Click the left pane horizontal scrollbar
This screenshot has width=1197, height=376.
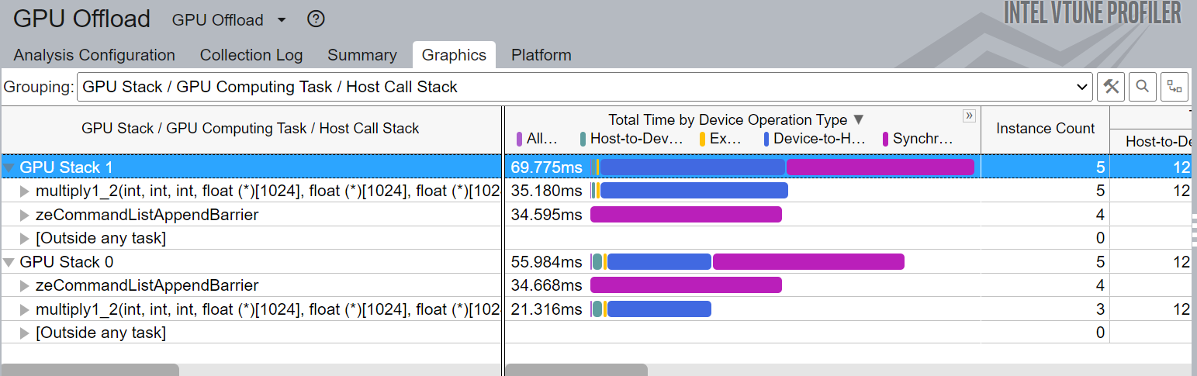(90, 370)
